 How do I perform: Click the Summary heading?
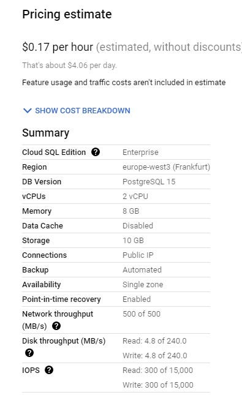pos(45,133)
